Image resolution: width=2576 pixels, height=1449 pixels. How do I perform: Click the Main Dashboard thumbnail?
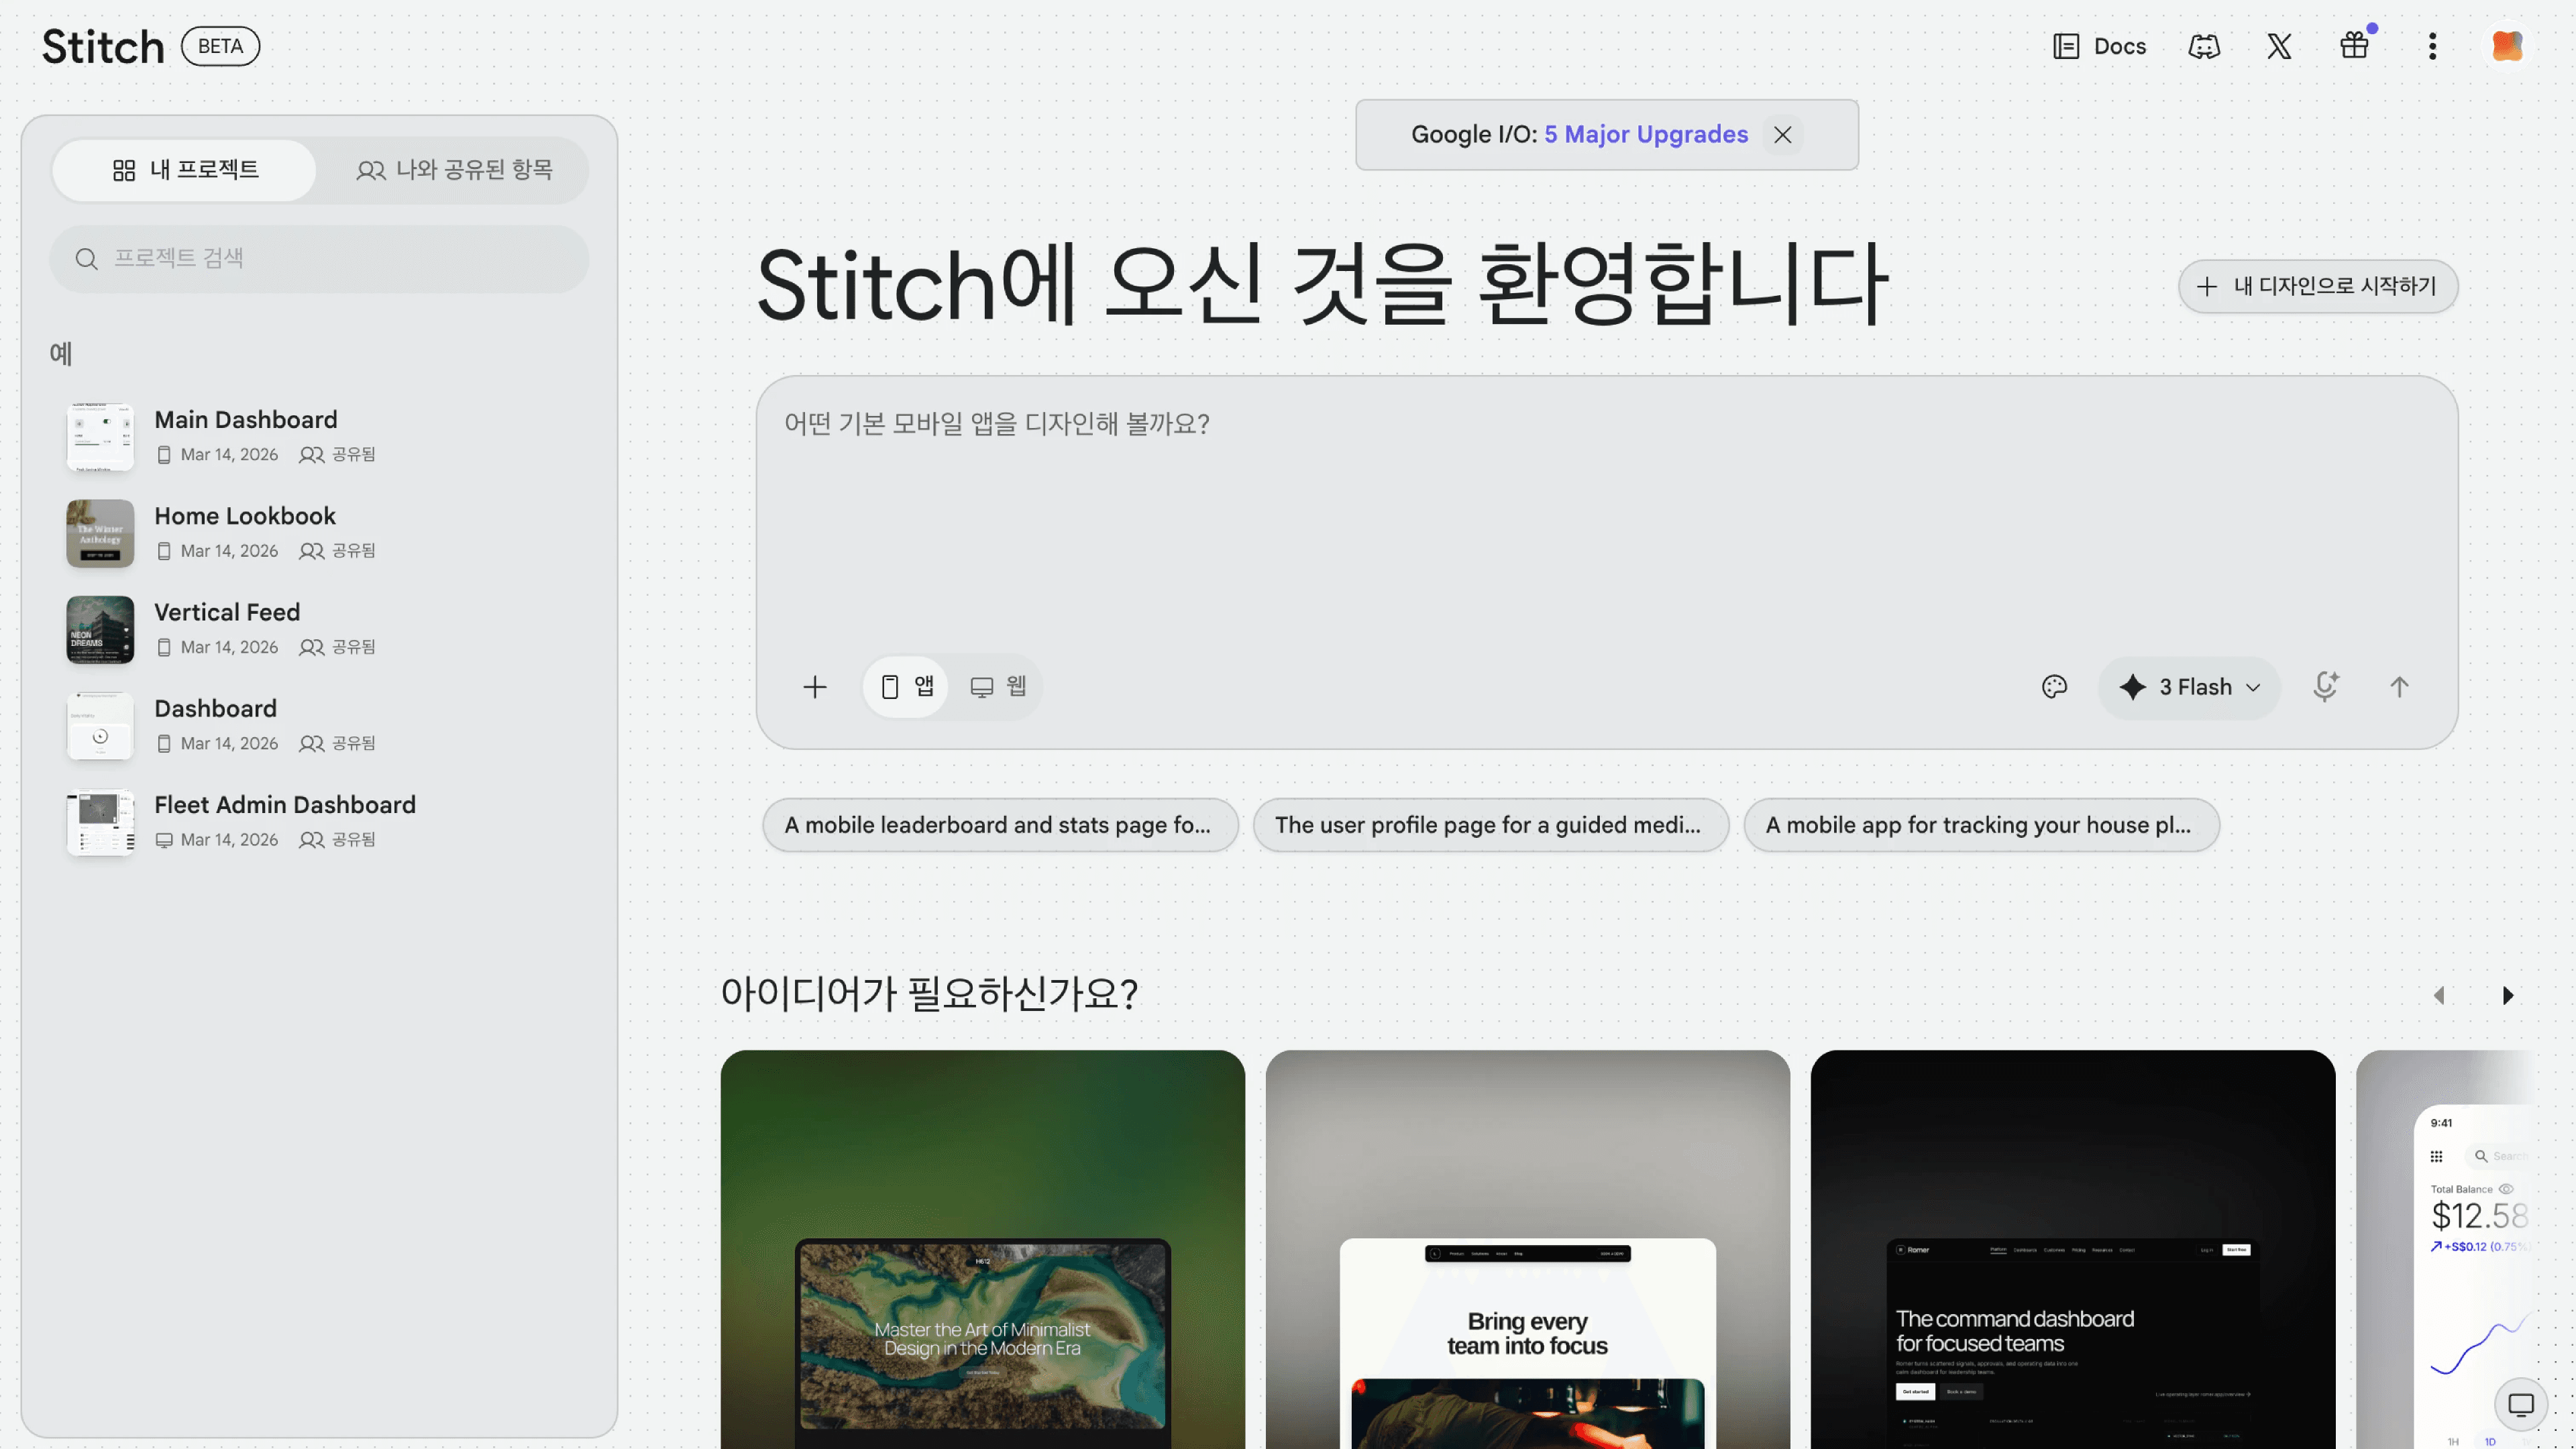point(100,437)
